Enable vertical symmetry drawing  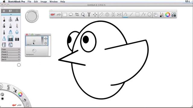click(119, 15)
